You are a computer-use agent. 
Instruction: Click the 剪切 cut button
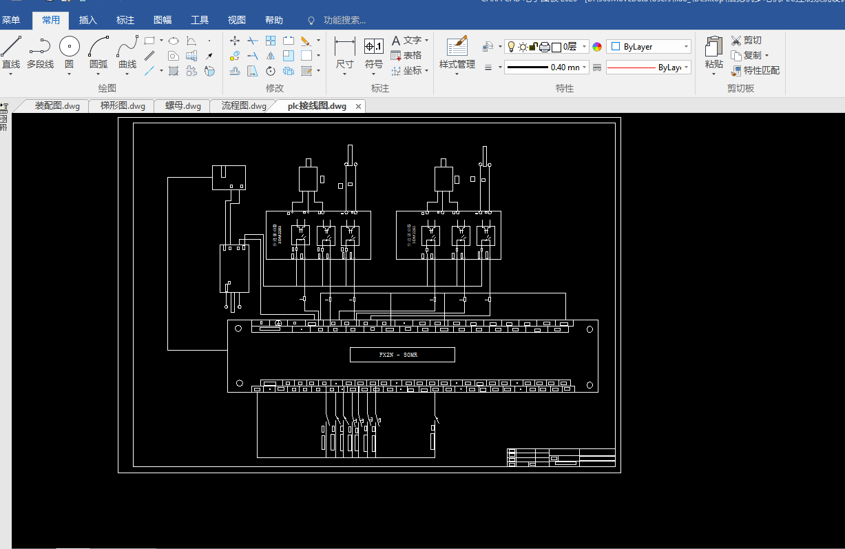pos(746,41)
